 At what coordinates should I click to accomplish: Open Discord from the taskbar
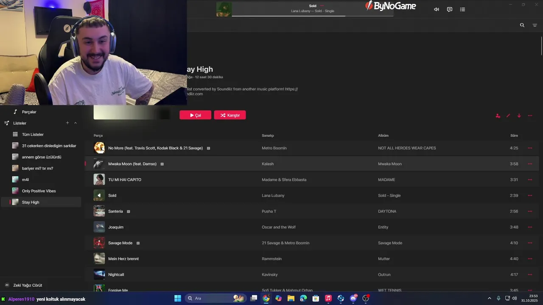coord(353,298)
